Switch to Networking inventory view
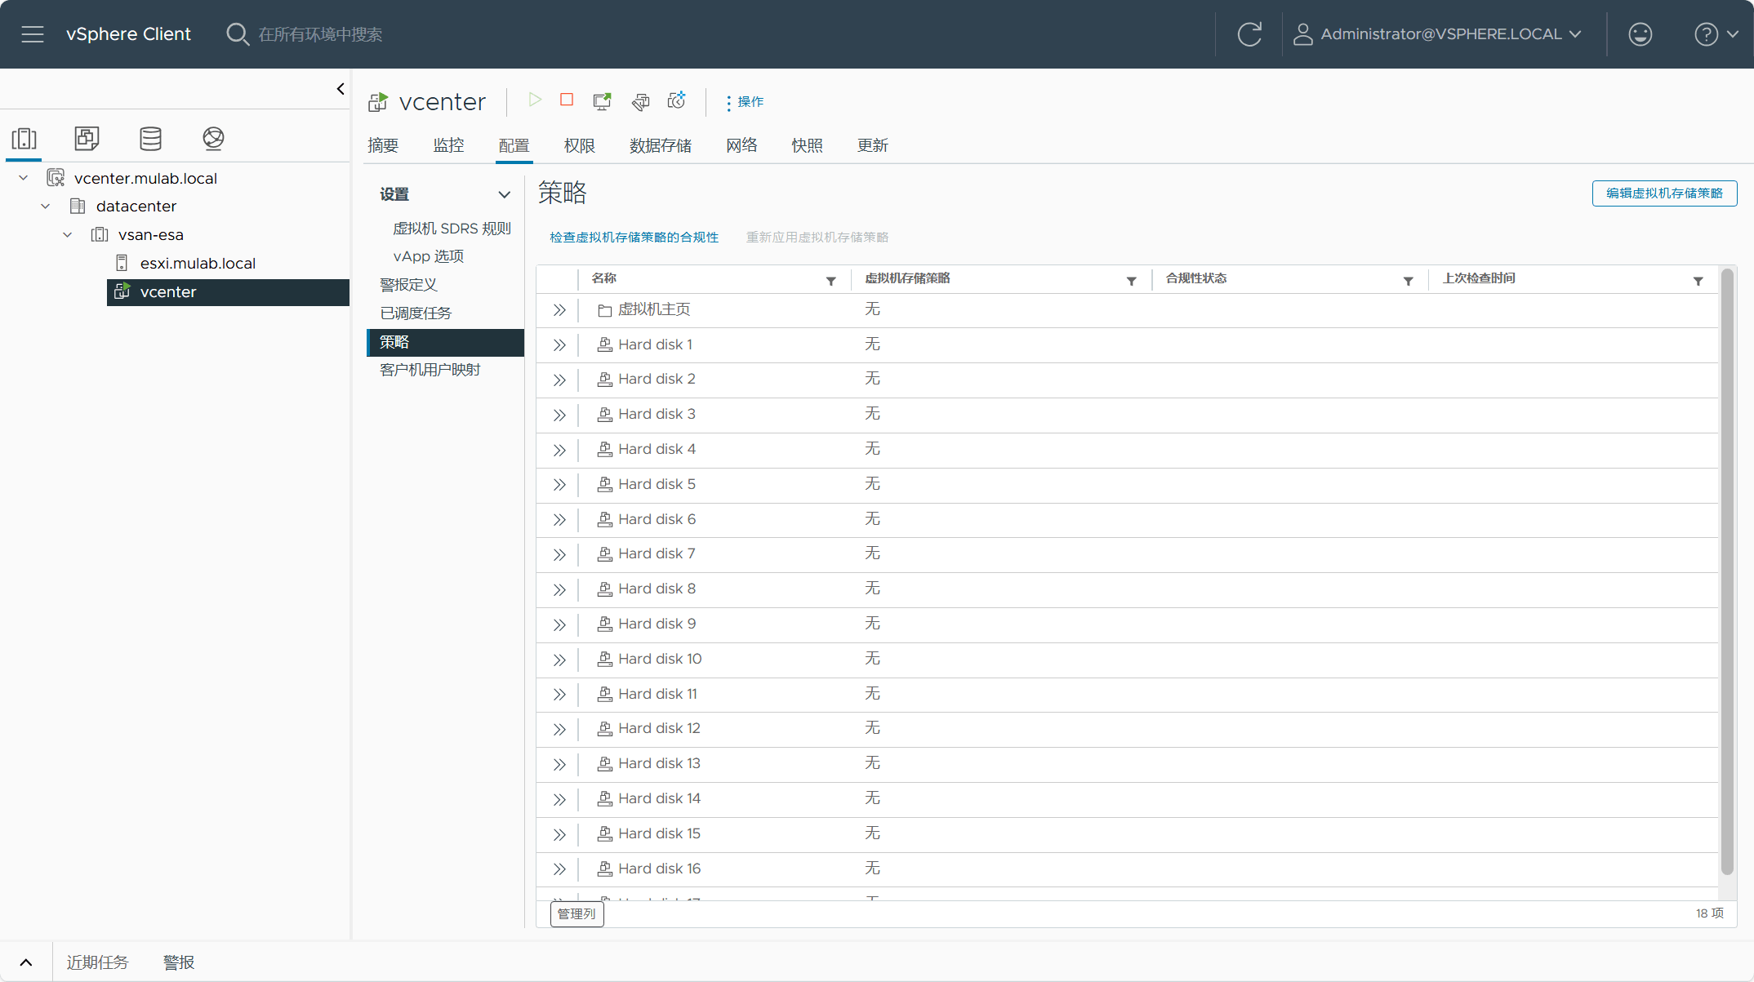 [213, 139]
